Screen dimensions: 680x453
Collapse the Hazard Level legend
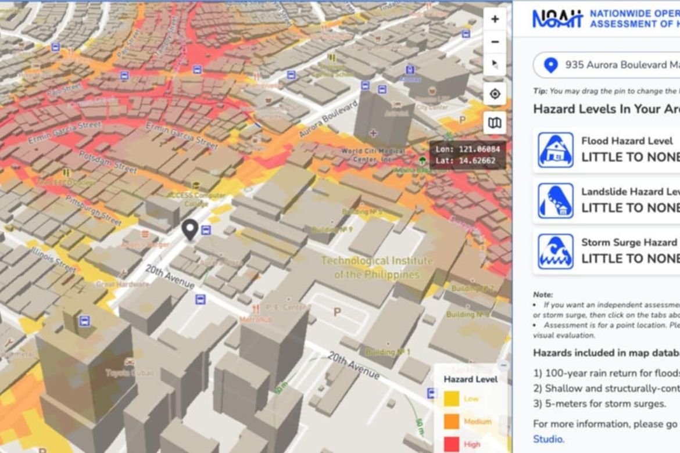pyautogui.click(x=503, y=365)
